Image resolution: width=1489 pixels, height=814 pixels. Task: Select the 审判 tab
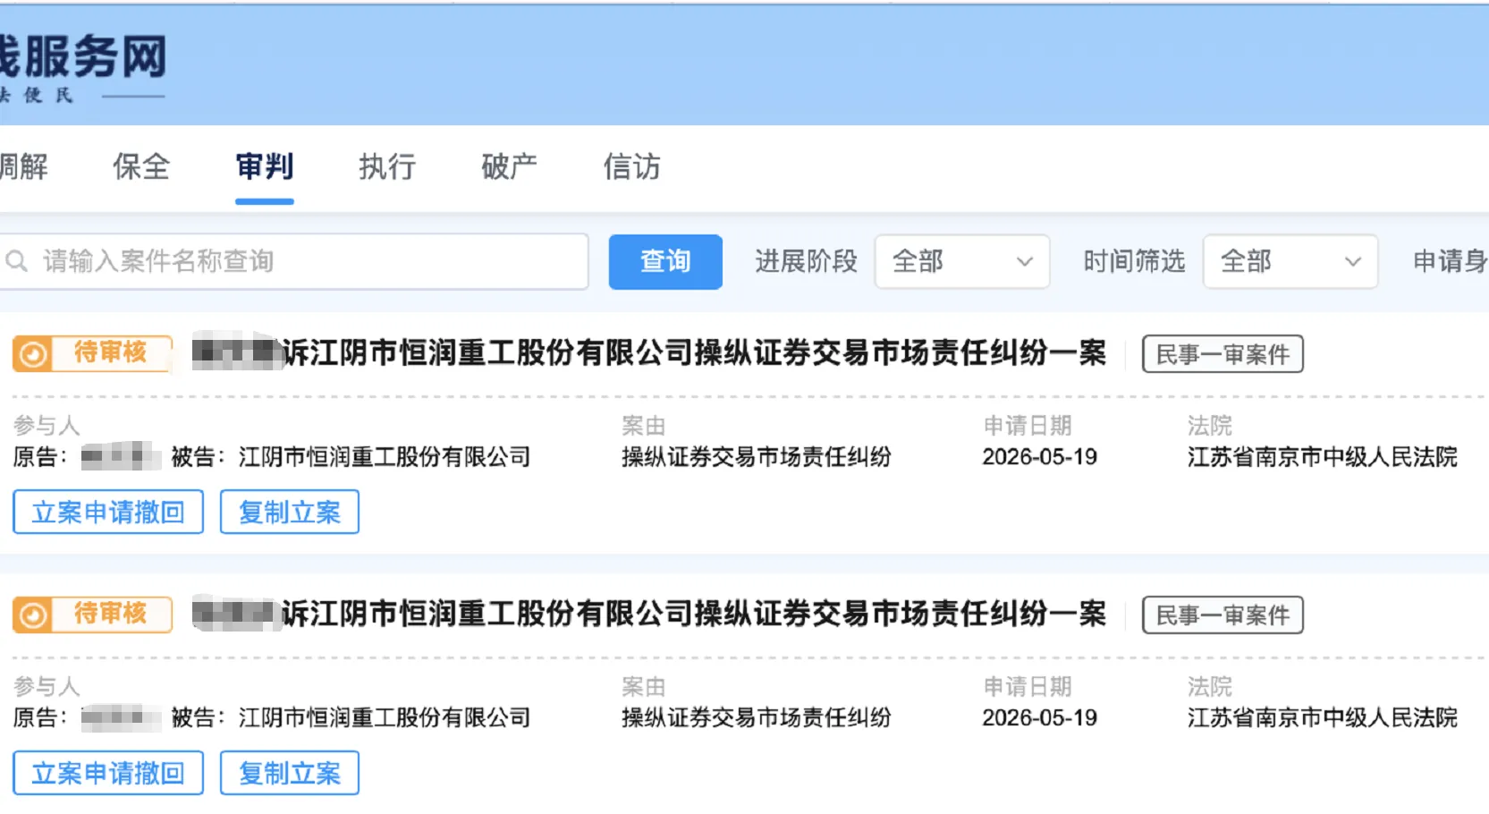pos(265,166)
